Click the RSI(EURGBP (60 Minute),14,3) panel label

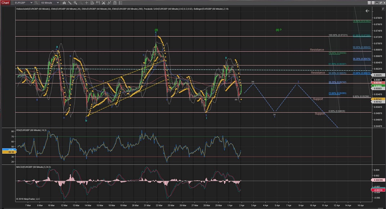(x=31, y=130)
